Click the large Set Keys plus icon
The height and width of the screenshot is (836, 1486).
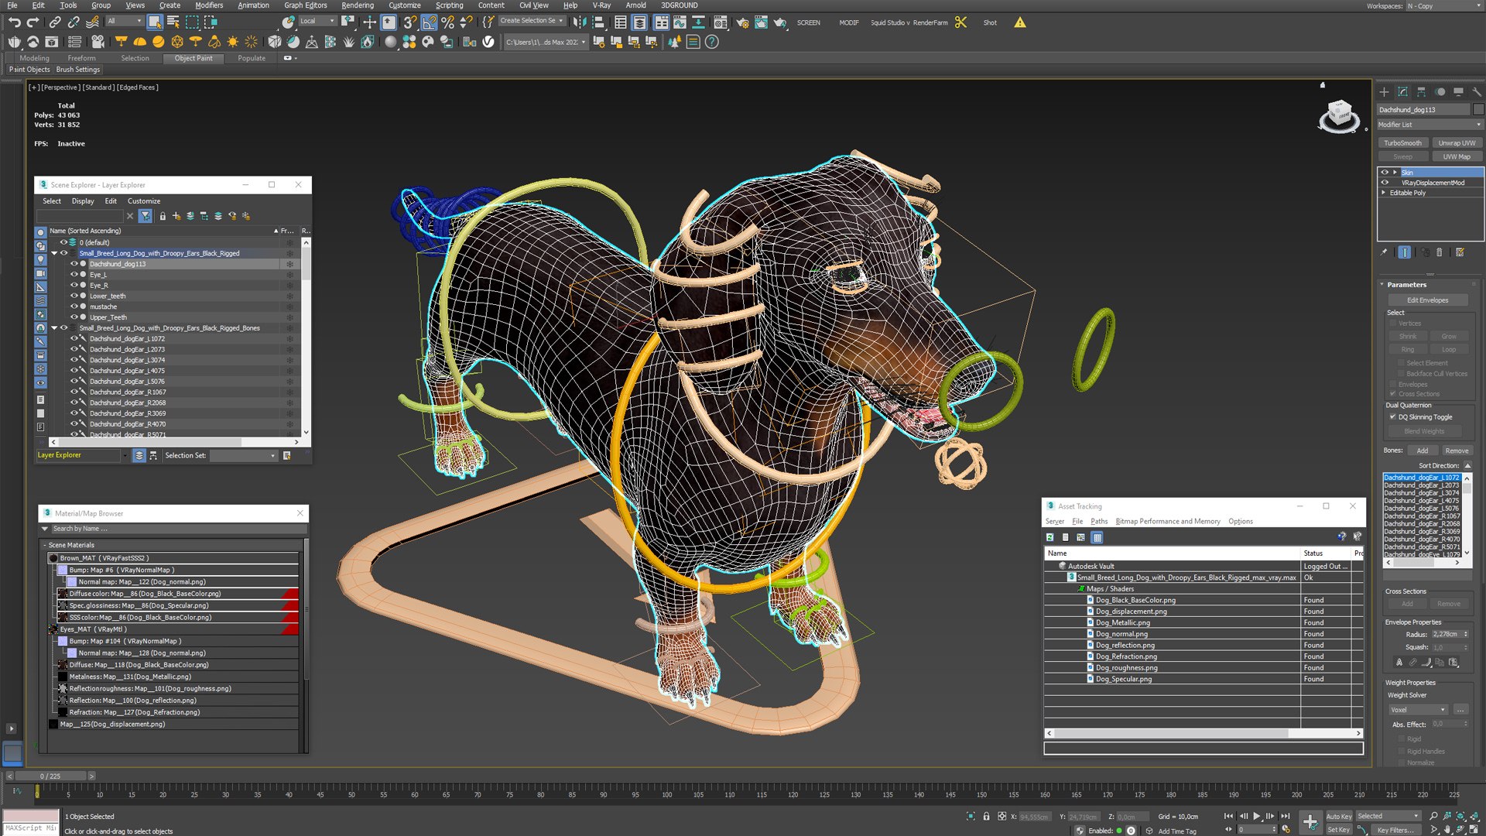1310,822
